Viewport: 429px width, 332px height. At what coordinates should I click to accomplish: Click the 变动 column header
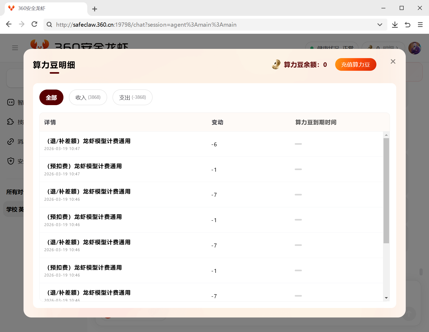click(x=217, y=122)
